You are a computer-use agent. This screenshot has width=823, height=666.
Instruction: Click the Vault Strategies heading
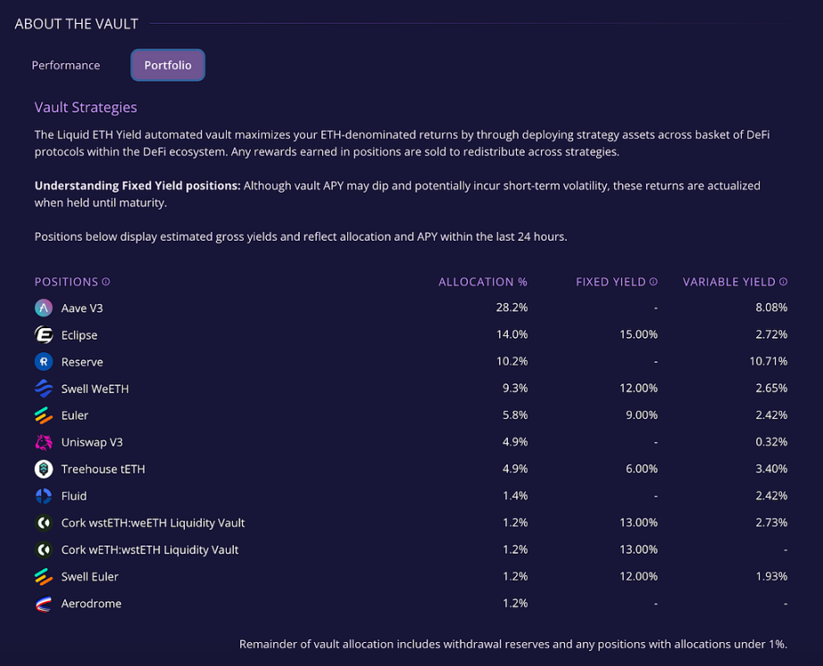click(86, 107)
